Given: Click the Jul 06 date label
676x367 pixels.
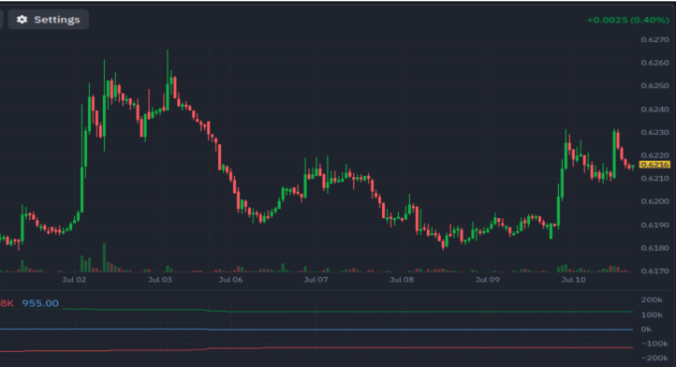Looking at the screenshot, I should [x=230, y=280].
